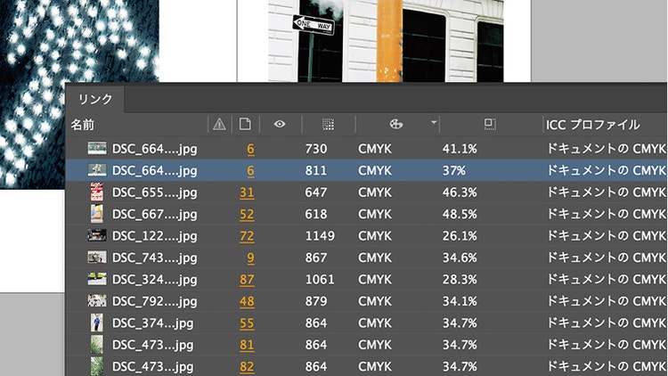Jump to page 31 link
Viewport: 668px width, 376px height.
[x=247, y=192]
